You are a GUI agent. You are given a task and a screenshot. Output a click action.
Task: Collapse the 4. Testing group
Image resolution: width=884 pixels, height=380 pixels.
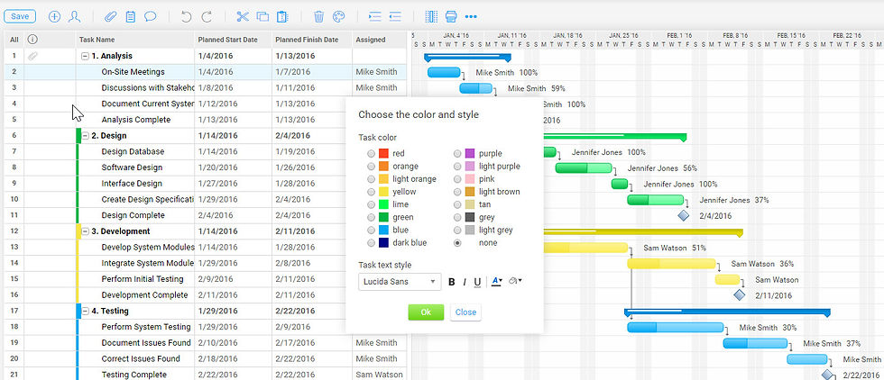tap(85, 312)
